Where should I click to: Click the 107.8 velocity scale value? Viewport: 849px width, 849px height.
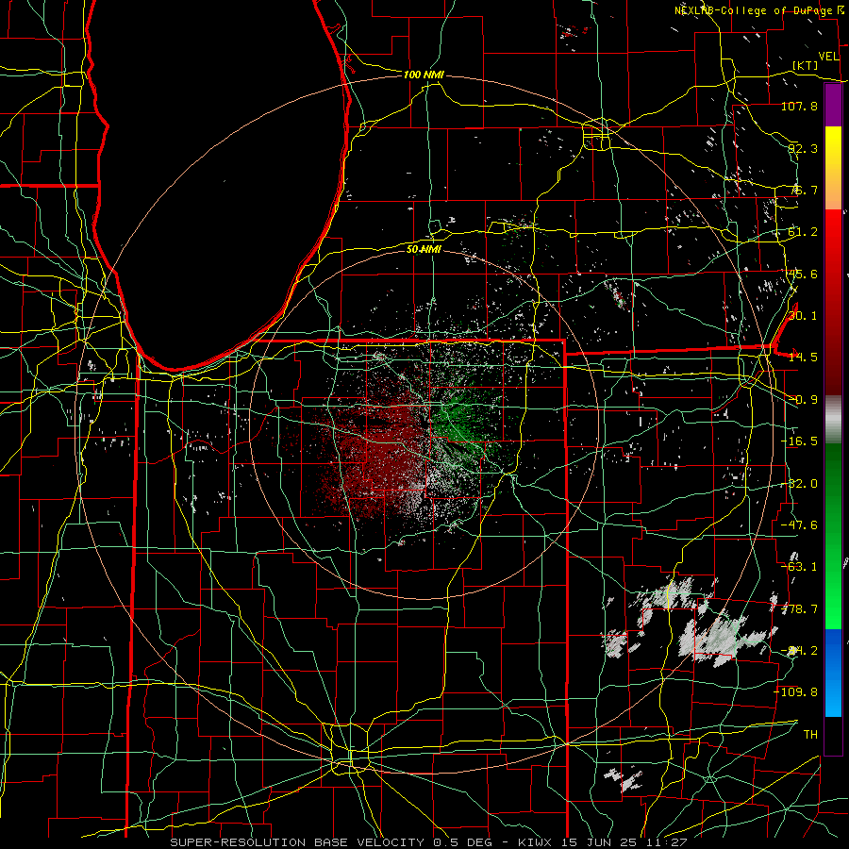799,106
